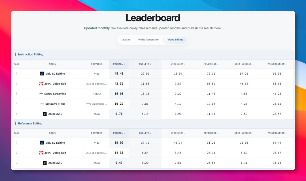
Task: Switch to the Avatar tab
Action: (126, 40)
